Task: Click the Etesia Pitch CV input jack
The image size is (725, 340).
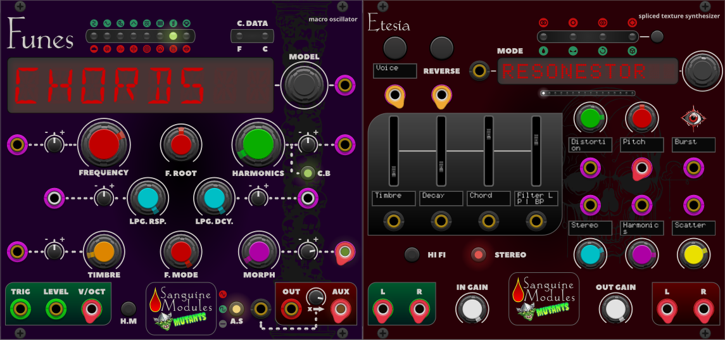Action: coord(641,168)
